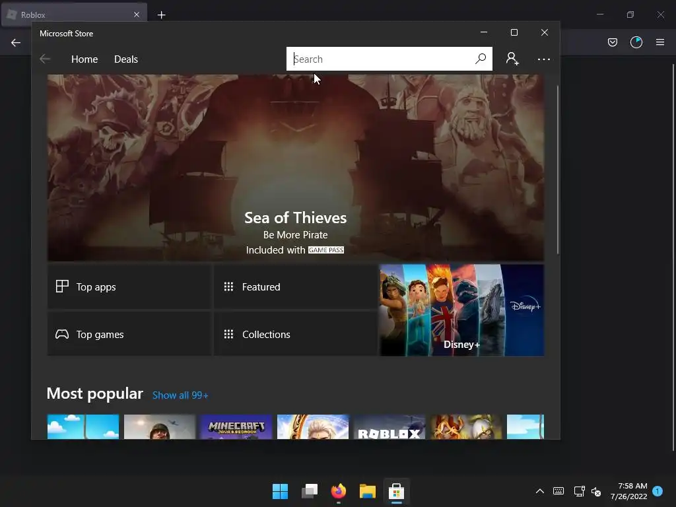Minimize the Microsoft Store window
The height and width of the screenshot is (507, 676).
[x=484, y=32]
